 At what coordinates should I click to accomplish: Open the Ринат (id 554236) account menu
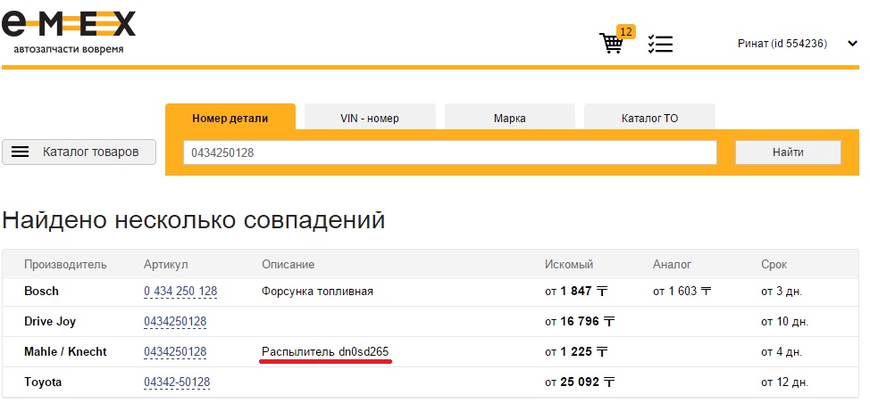tap(782, 44)
